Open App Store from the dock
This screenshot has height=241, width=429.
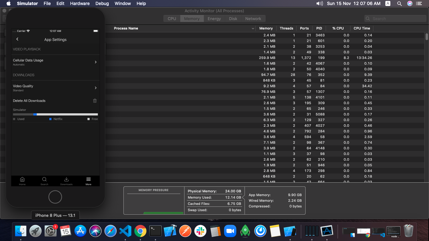pyautogui.click(x=80, y=231)
